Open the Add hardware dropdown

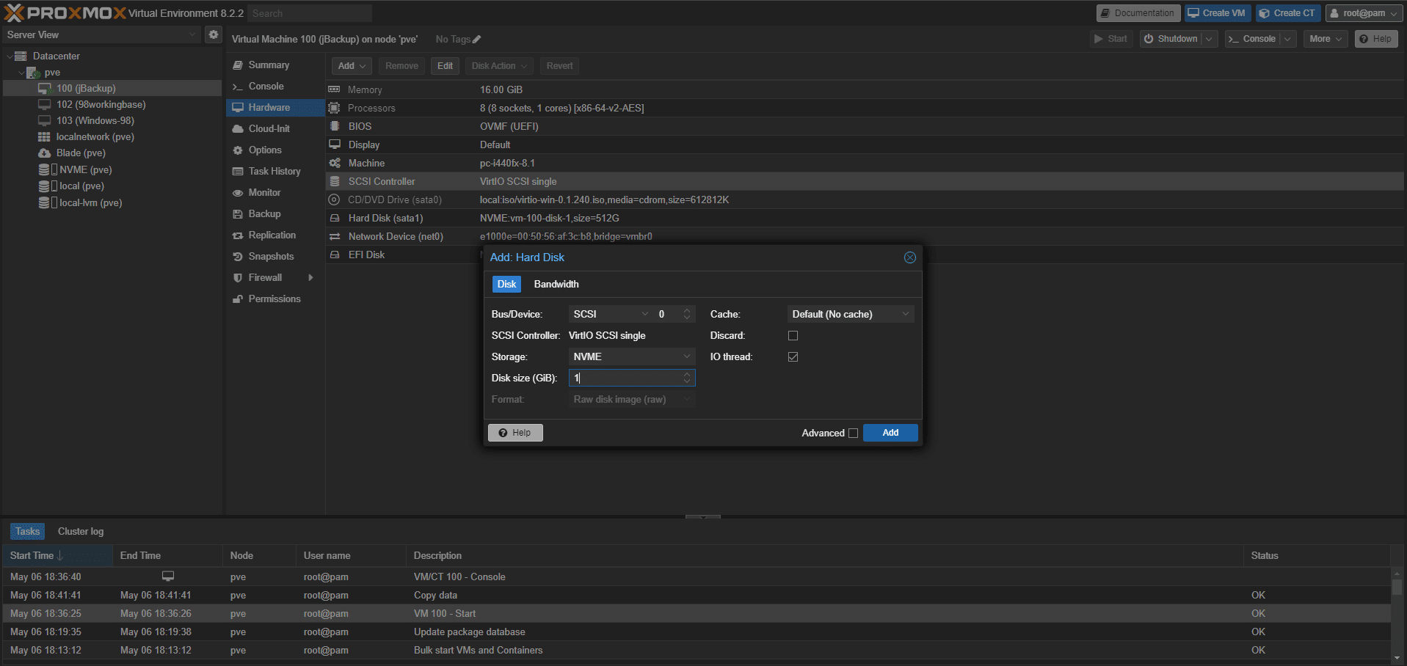(x=352, y=65)
